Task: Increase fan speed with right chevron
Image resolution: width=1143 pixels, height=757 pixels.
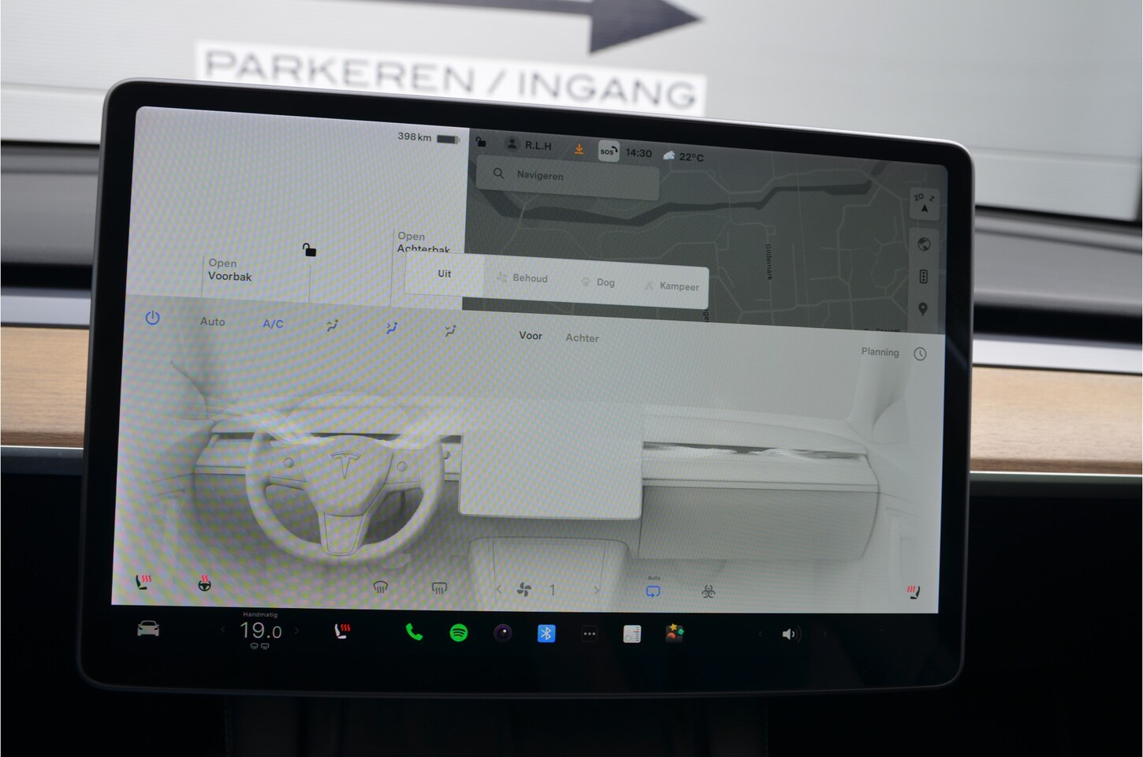Action: pyautogui.click(x=596, y=590)
